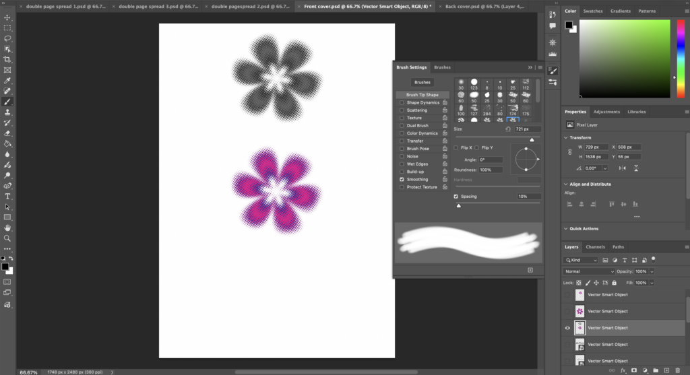Open the layer Kind filter dropdown
The image size is (690, 375).
coord(582,260)
